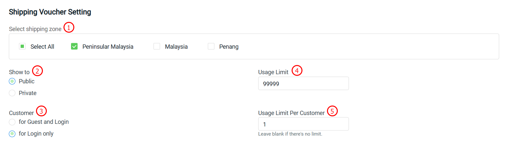Click the red circled number 5 marker
Screen dimensions: 507x149
point(332,111)
